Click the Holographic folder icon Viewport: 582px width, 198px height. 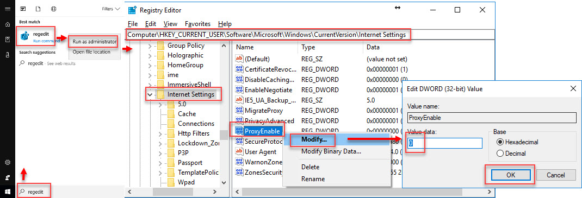(x=160, y=55)
